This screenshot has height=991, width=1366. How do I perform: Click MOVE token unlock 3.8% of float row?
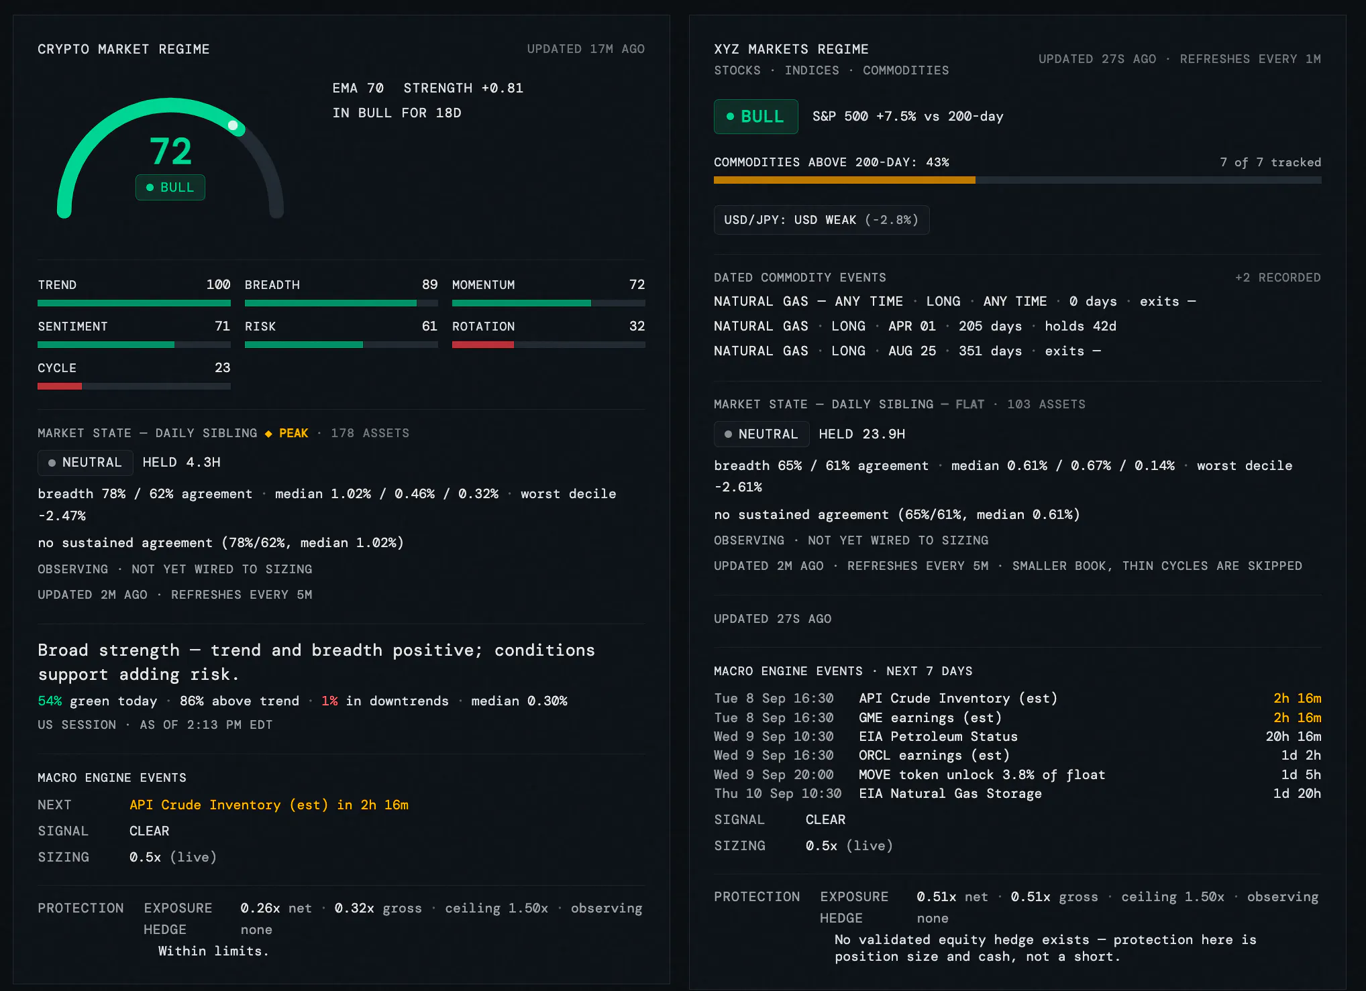(x=1017, y=774)
